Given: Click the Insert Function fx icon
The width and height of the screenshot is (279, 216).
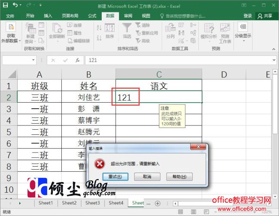Looking at the screenshot, I should pos(78,60).
